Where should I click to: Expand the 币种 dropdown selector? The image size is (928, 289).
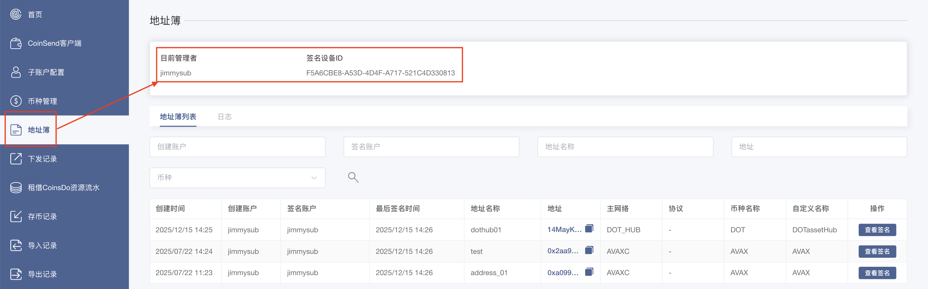click(237, 178)
